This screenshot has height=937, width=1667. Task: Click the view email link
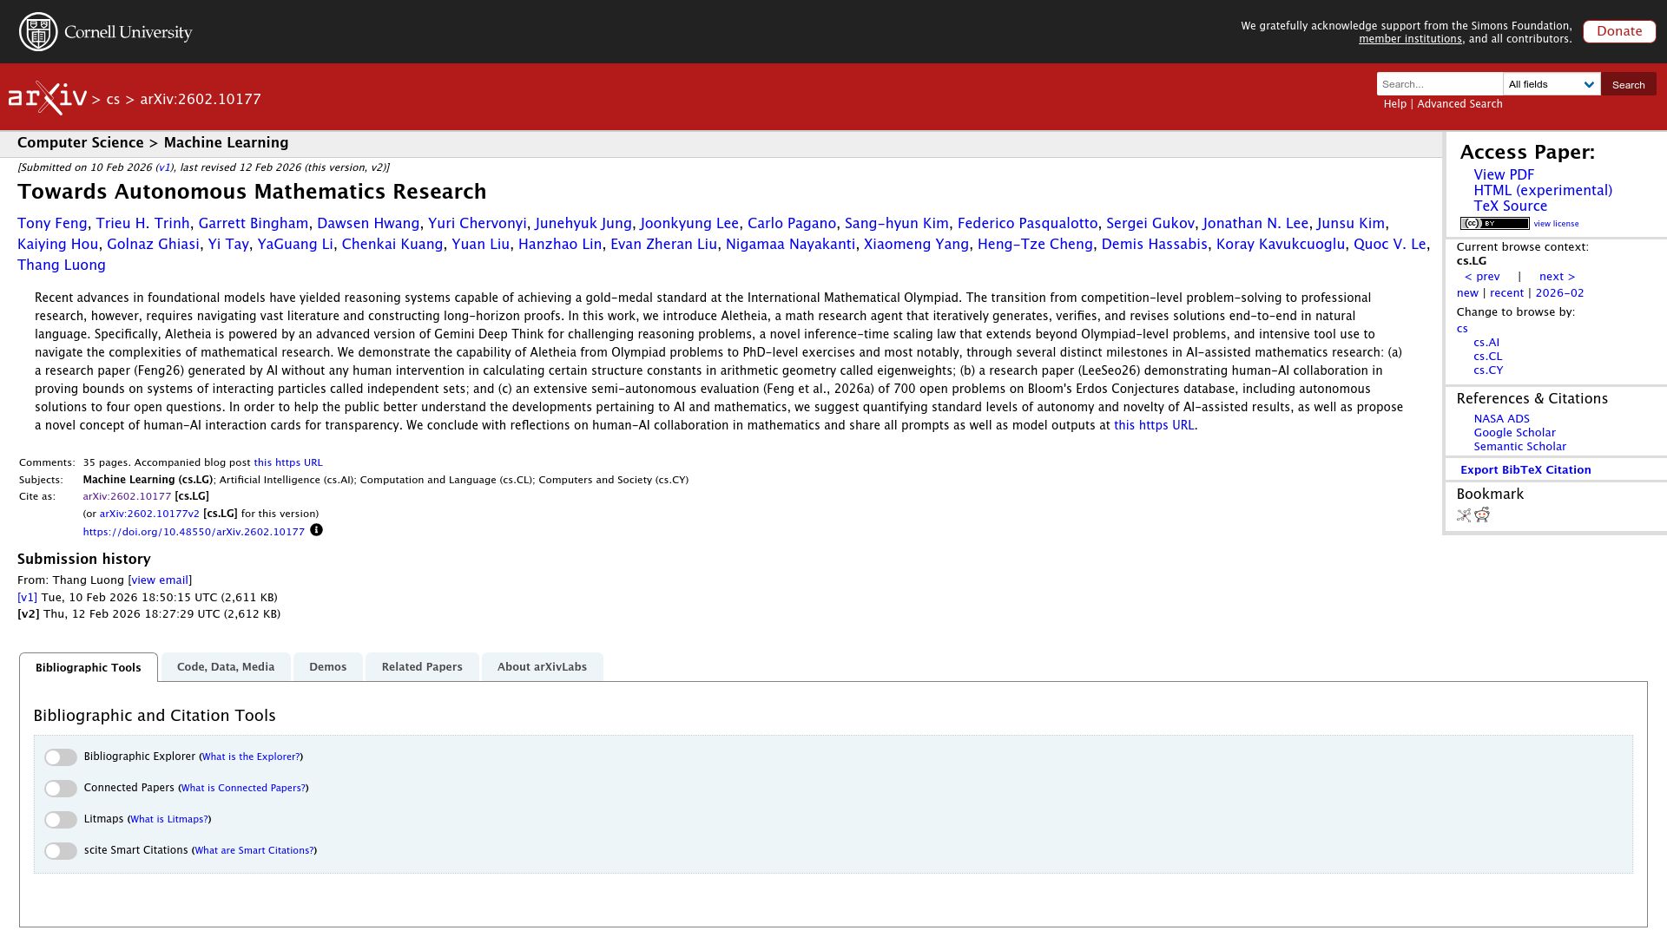[x=160, y=580]
